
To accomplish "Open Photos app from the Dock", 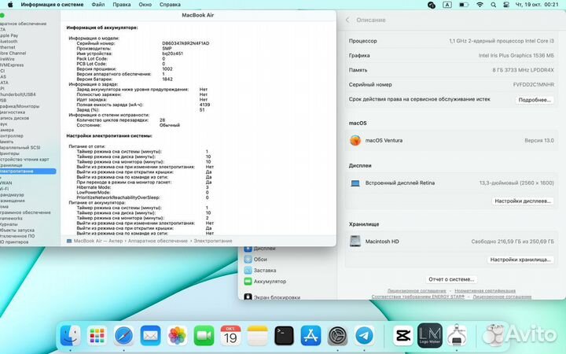I will click(x=177, y=336).
